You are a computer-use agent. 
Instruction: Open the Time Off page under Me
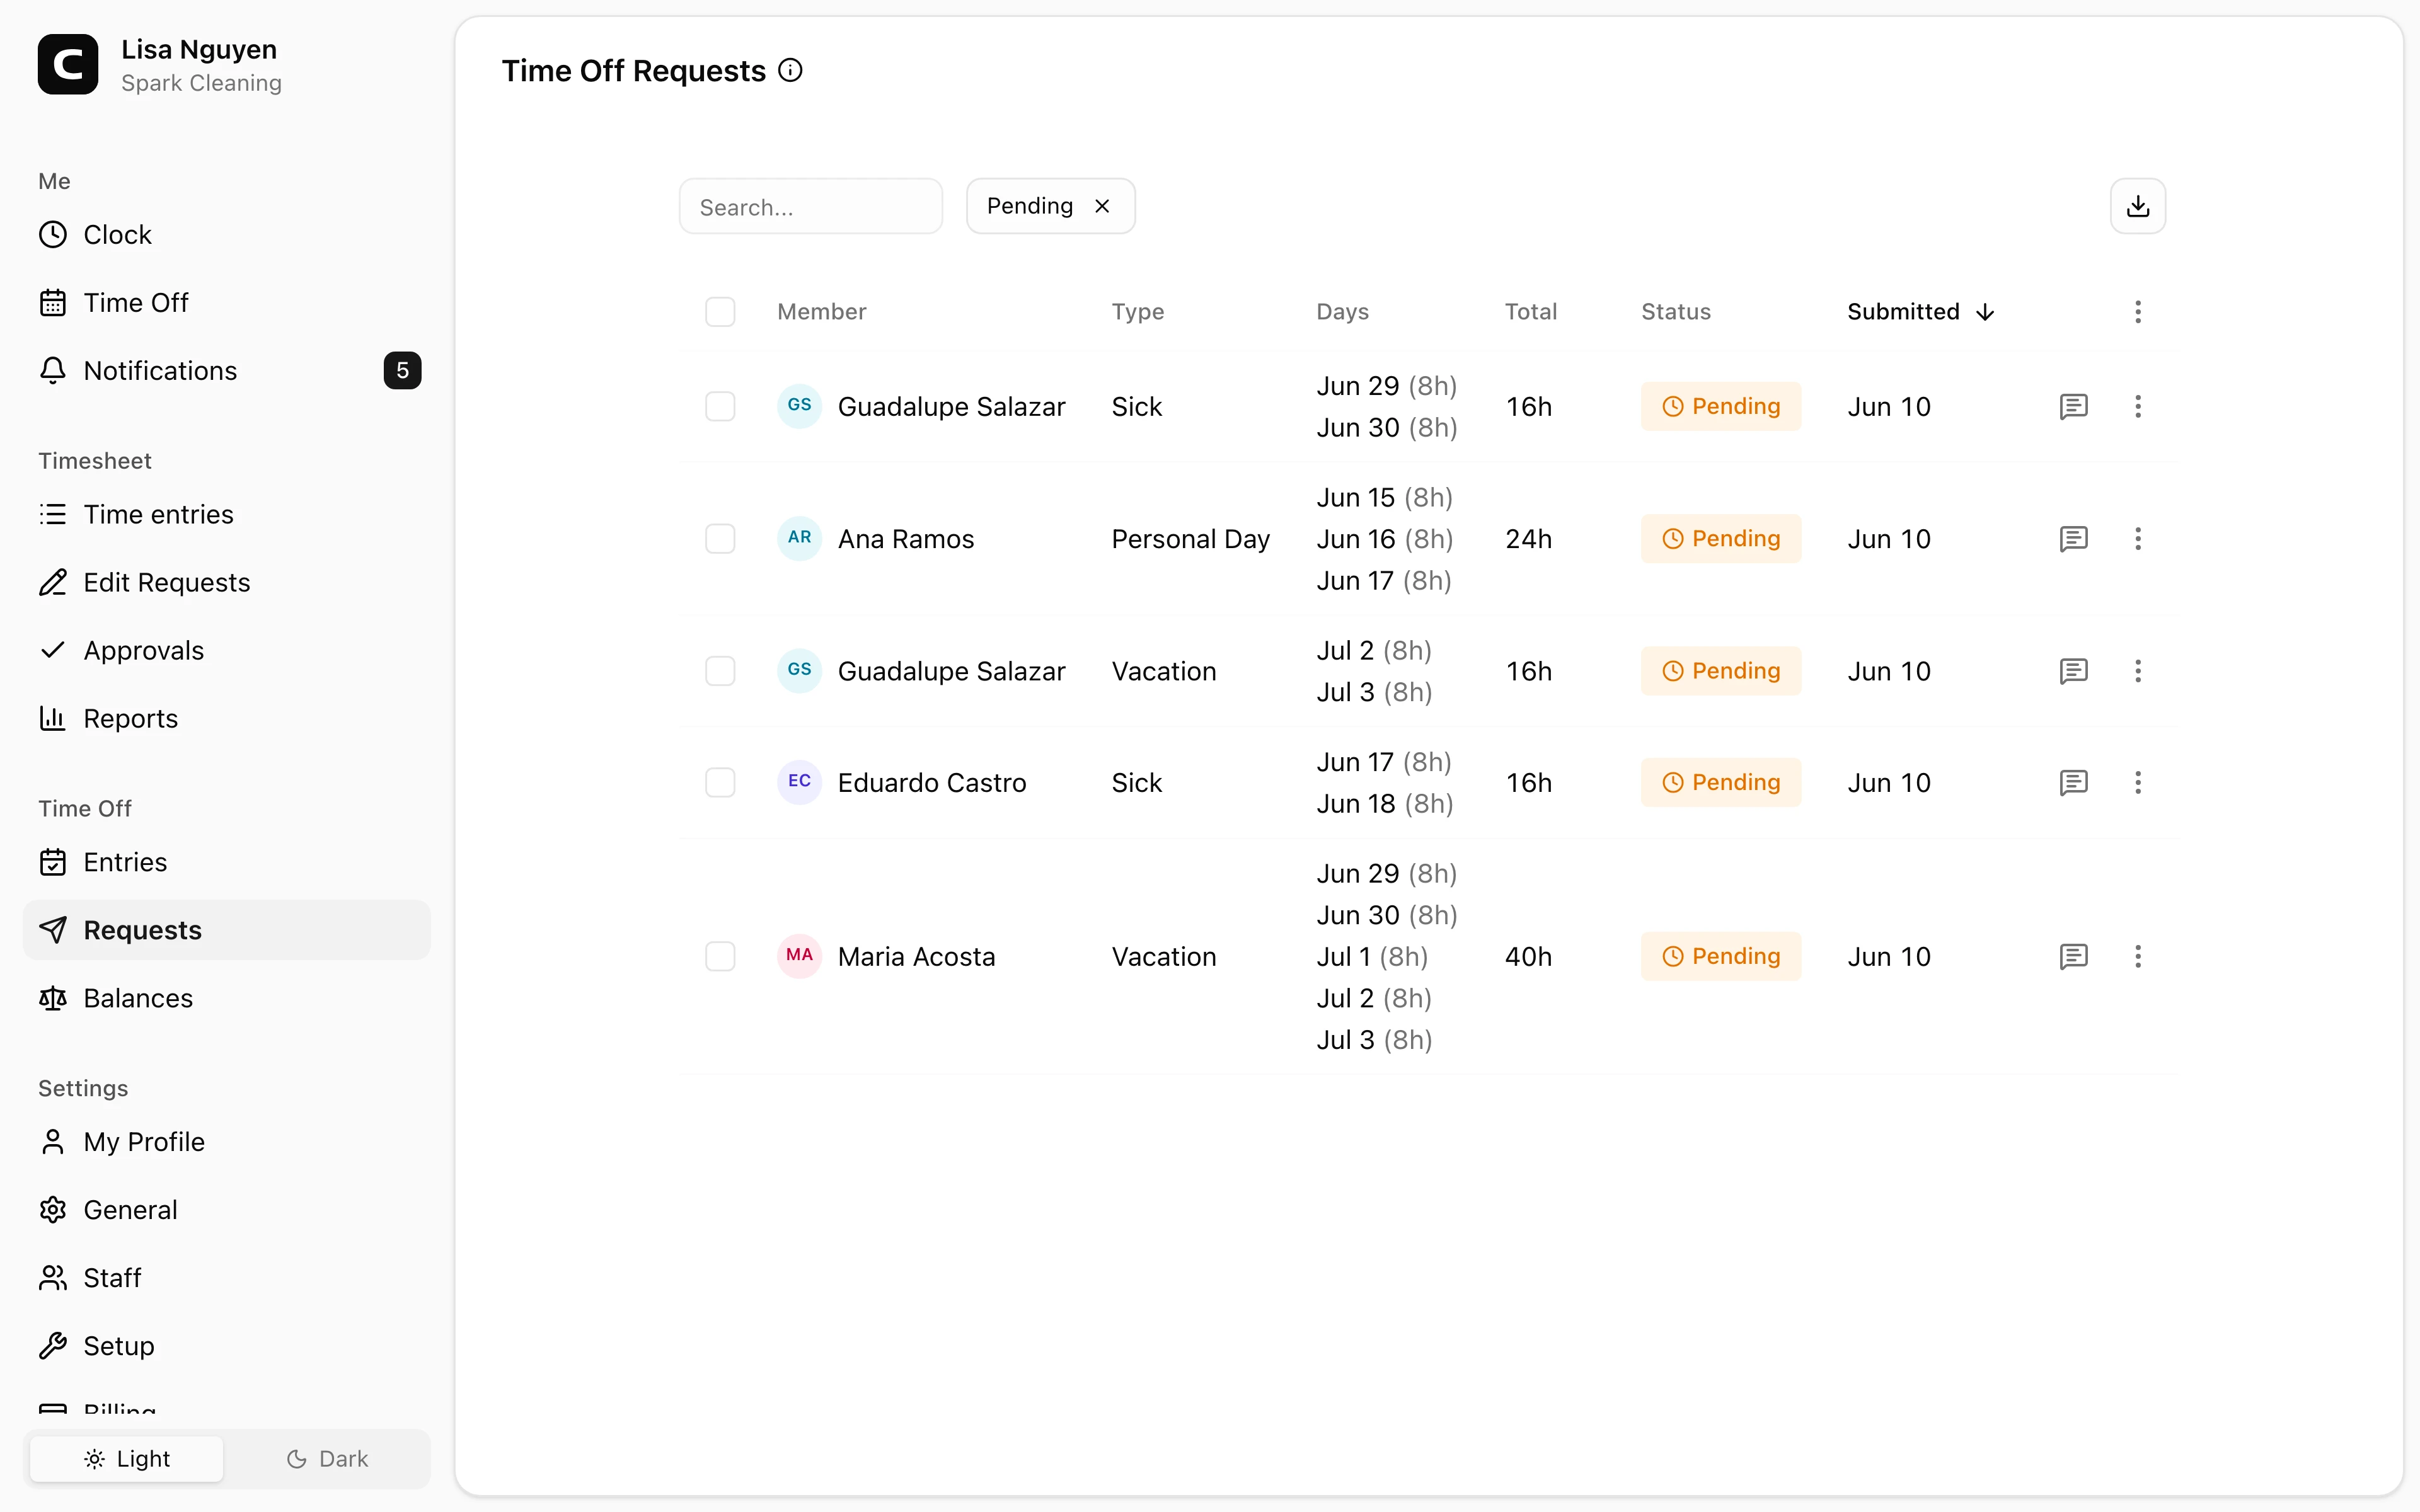[x=226, y=303]
